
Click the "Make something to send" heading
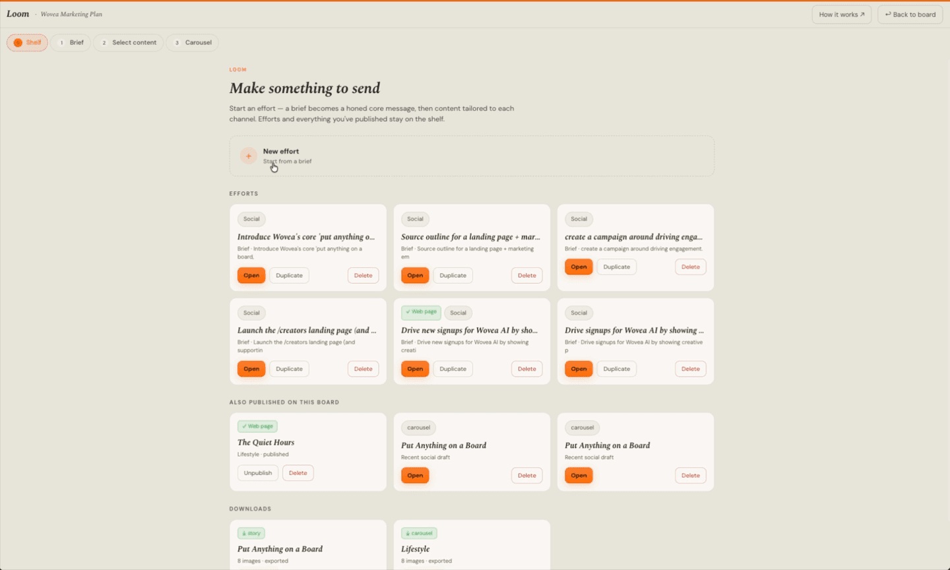[x=305, y=88]
